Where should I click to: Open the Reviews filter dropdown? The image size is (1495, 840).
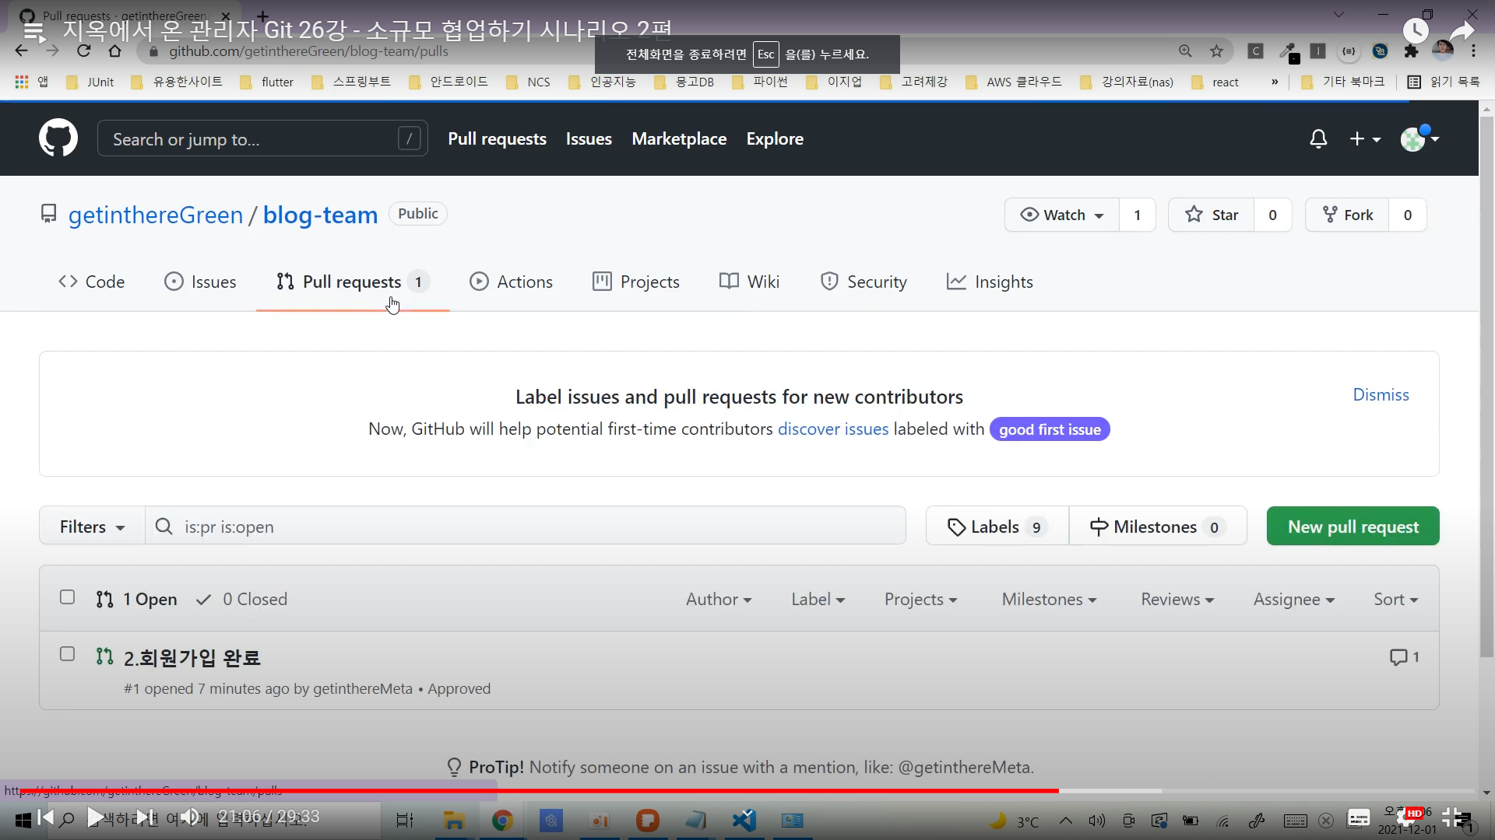1177,600
